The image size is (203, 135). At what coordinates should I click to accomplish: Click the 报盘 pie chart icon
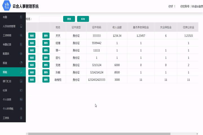[21, 63]
